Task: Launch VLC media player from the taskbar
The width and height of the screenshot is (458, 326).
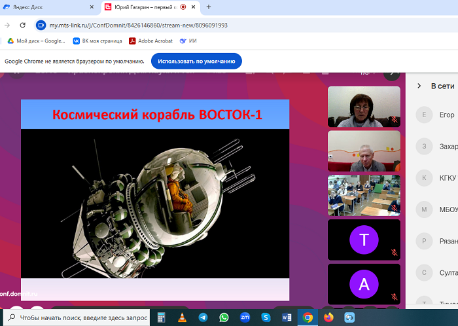Action: pyautogui.click(x=182, y=317)
